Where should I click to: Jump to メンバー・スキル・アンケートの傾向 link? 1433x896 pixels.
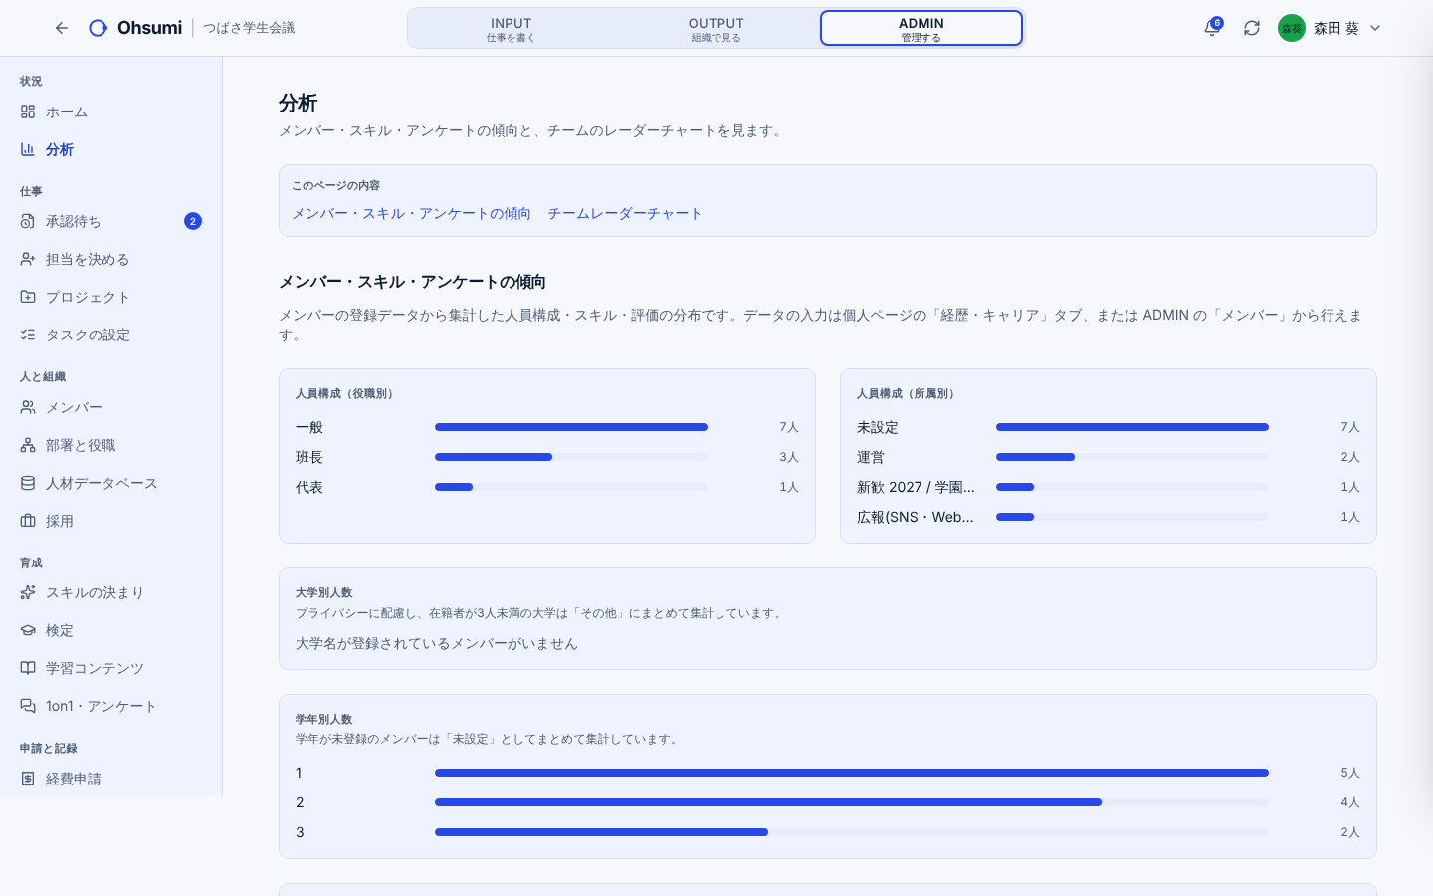point(411,213)
